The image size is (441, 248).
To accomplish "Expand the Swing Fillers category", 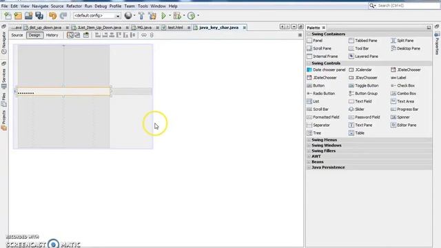I will pos(309,151).
